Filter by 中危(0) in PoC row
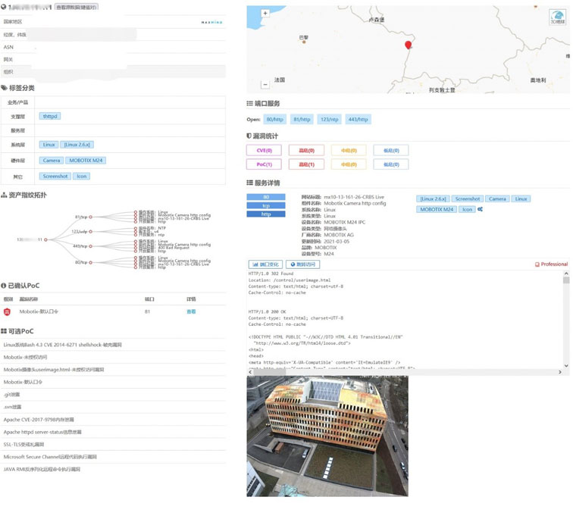573x522 pixels. click(349, 164)
